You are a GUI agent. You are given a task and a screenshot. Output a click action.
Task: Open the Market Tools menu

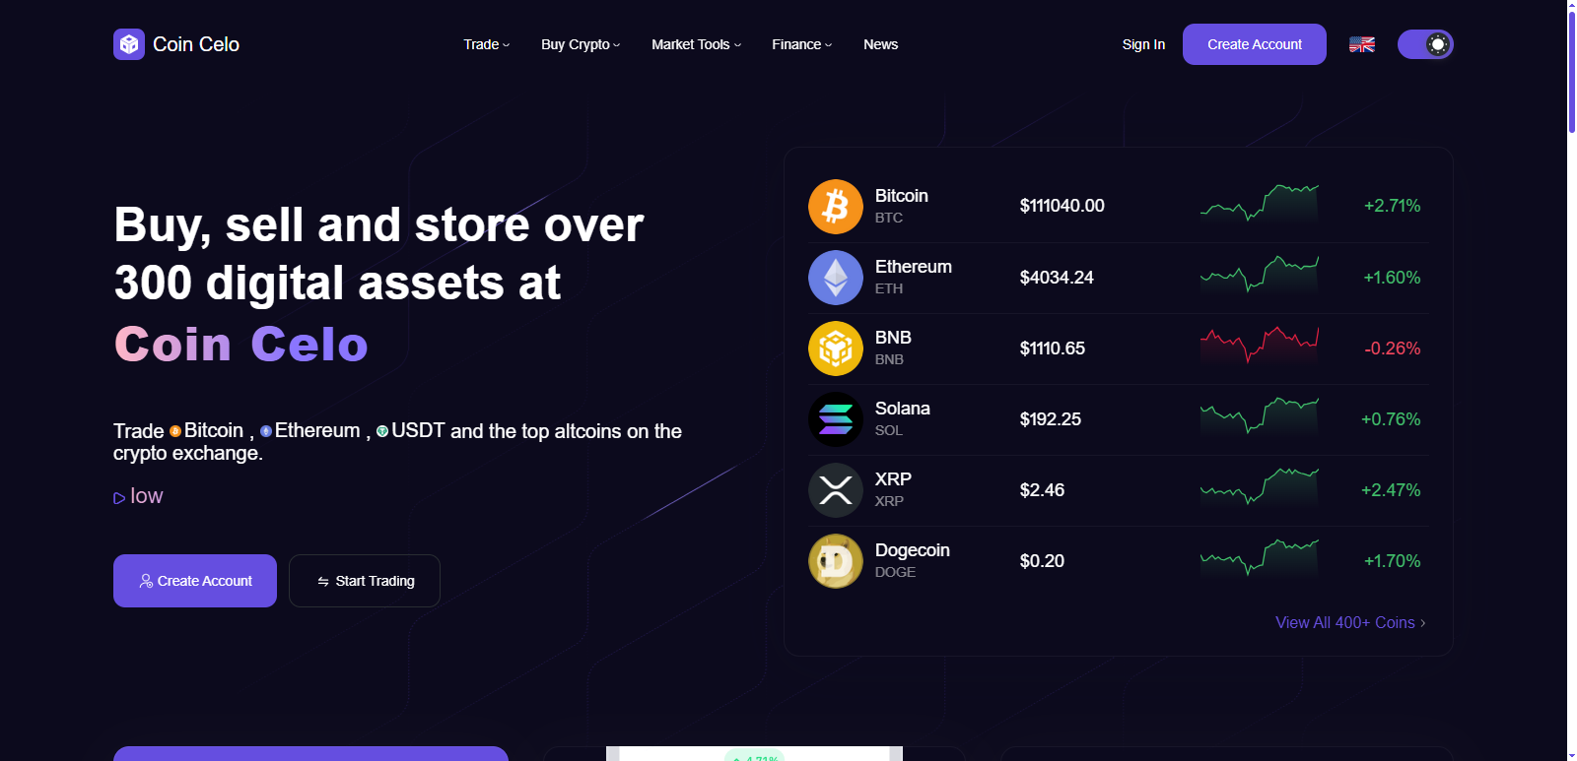point(695,44)
